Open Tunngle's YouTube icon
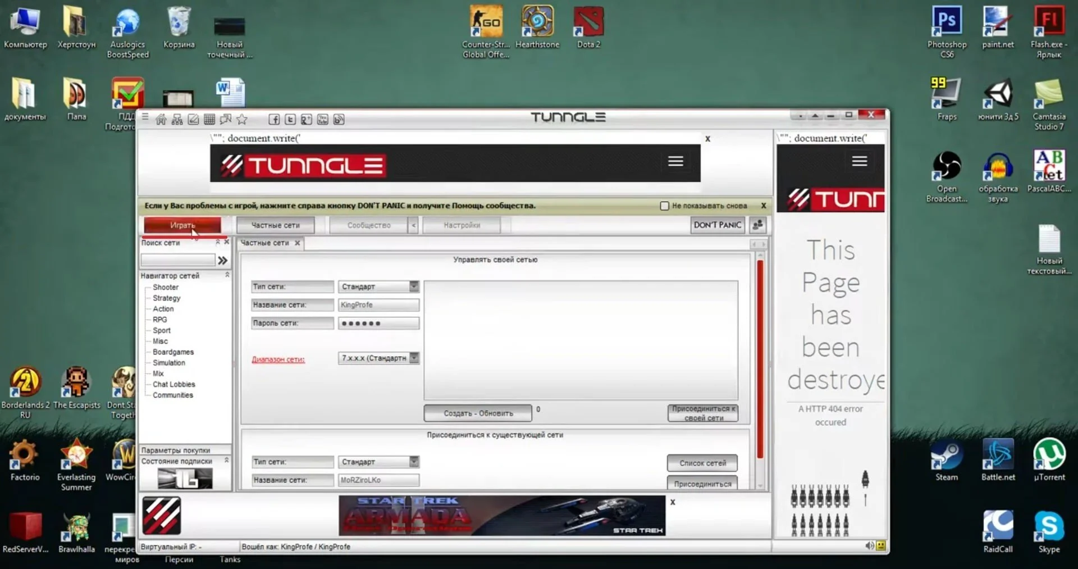The height and width of the screenshot is (569, 1078). pyautogui.click(x=323, y=119)
